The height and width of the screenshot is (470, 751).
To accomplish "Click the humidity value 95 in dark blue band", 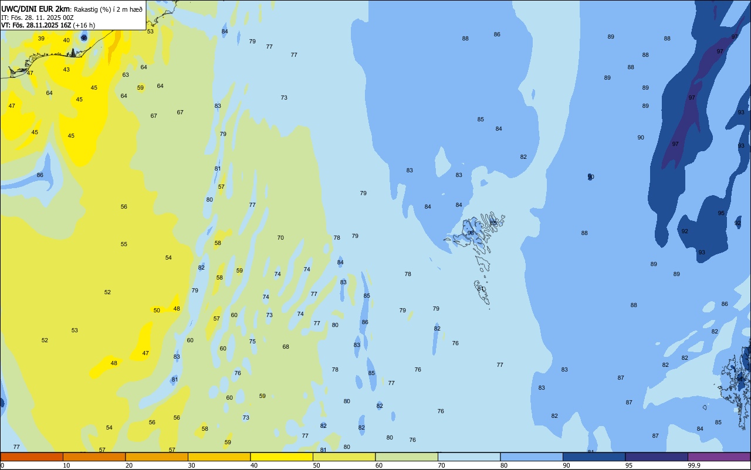I will 721,213.
